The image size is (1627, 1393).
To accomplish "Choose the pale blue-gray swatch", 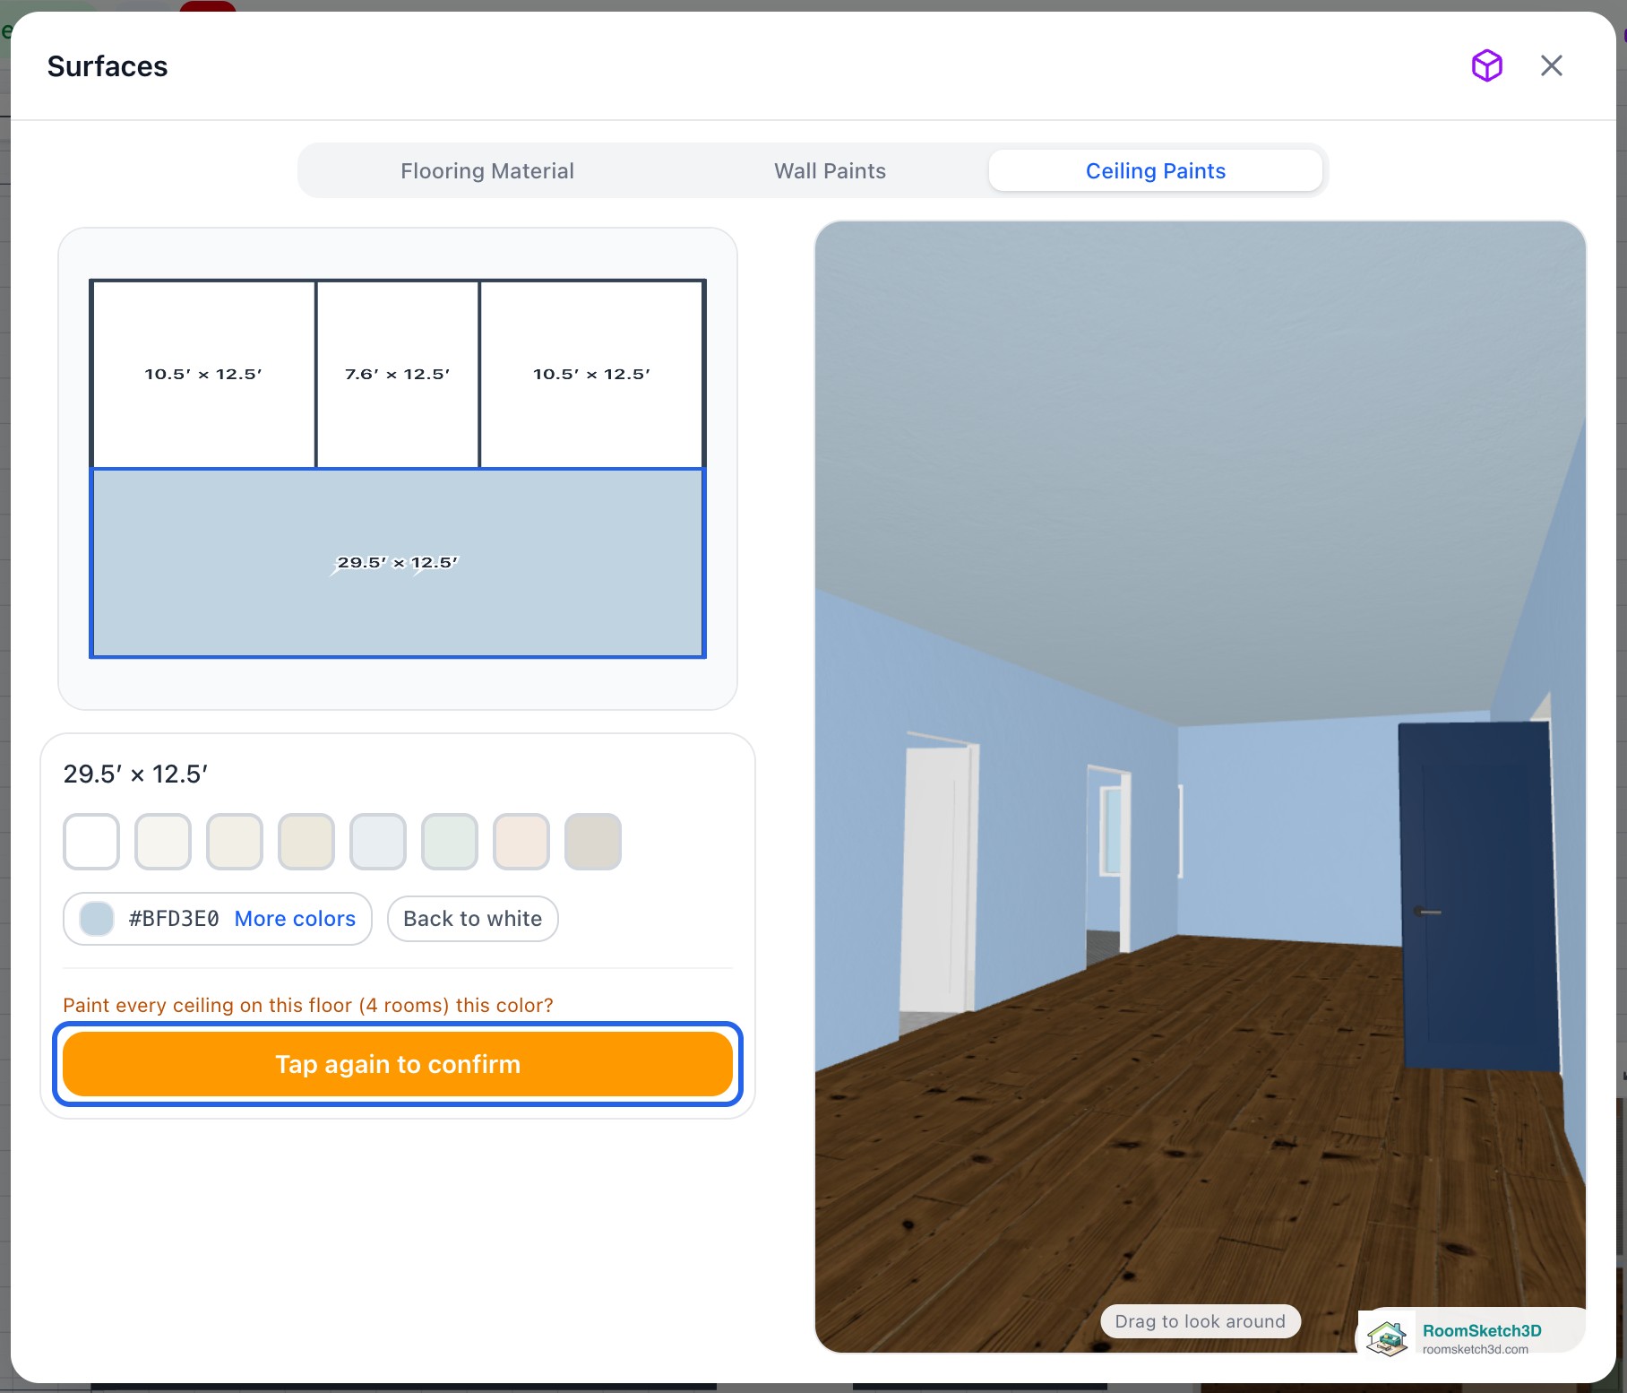I will coord(378,842).
